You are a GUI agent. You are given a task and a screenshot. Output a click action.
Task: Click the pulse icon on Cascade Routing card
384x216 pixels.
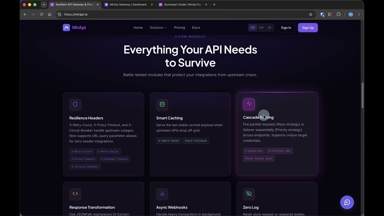(249, 104)
